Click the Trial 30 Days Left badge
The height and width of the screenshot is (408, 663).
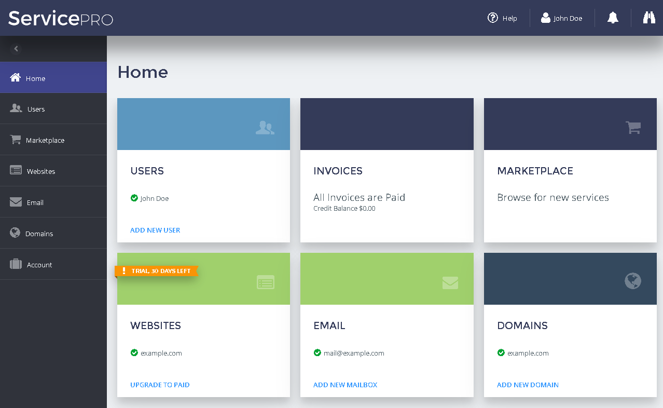(157, 271)
